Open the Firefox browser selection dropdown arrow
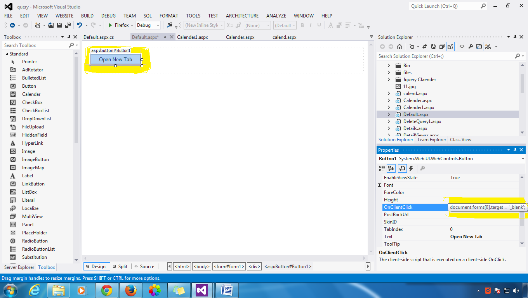Screen dimensions: 528x298 click(132, 25)
